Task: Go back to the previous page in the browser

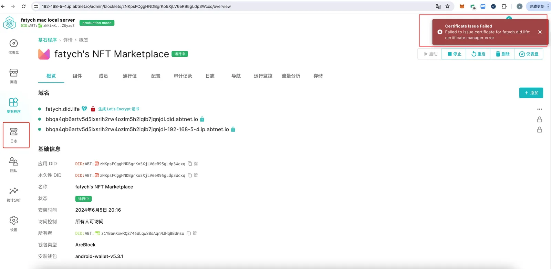Action: (x=3, y=7)
